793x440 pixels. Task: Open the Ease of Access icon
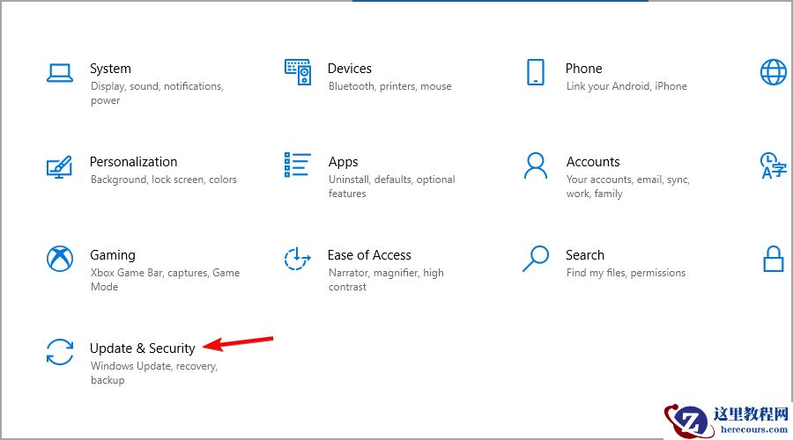(298, 259)
